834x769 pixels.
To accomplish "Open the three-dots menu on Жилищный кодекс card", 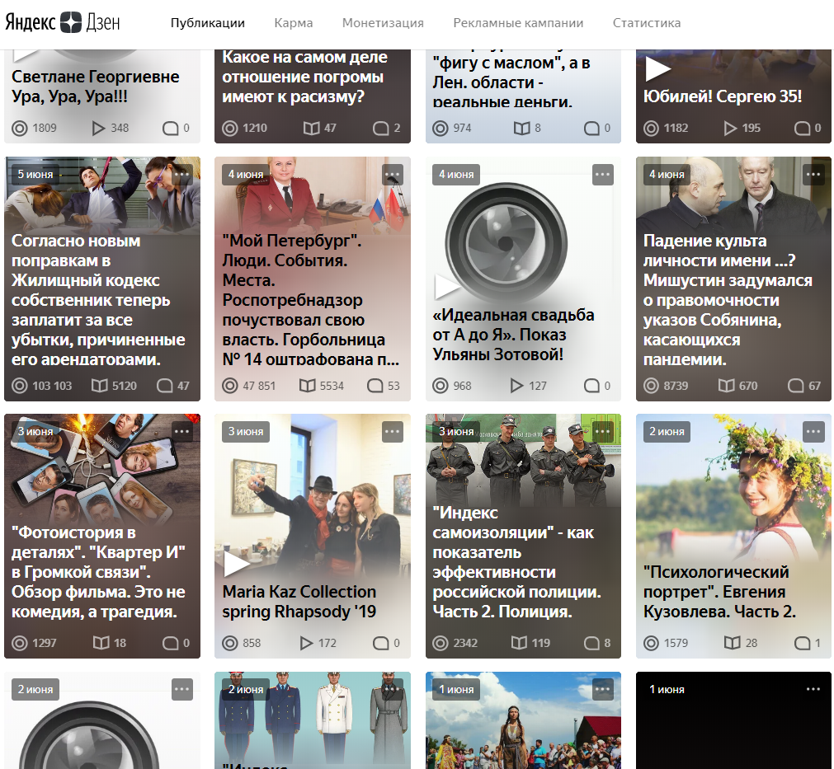I will click(x=182, y=174).
